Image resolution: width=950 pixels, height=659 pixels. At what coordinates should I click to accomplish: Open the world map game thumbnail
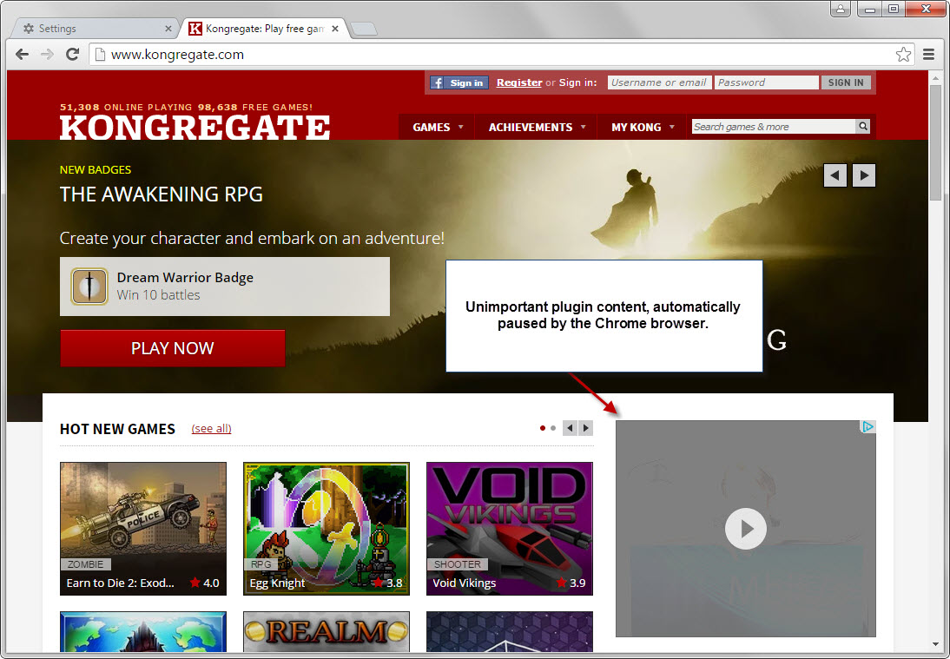[x=143, y=632]
